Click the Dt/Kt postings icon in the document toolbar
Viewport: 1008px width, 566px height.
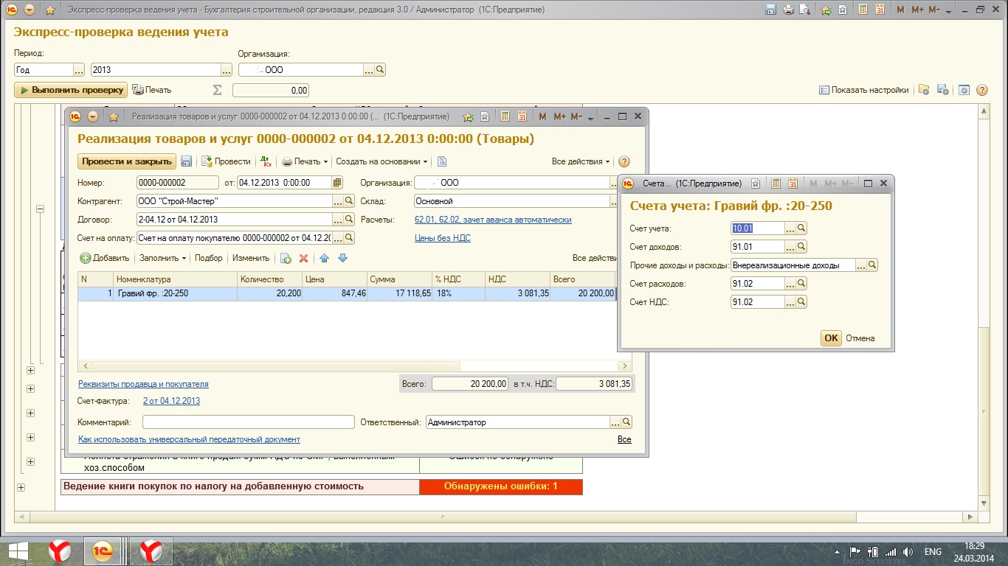tap(266, 161)
